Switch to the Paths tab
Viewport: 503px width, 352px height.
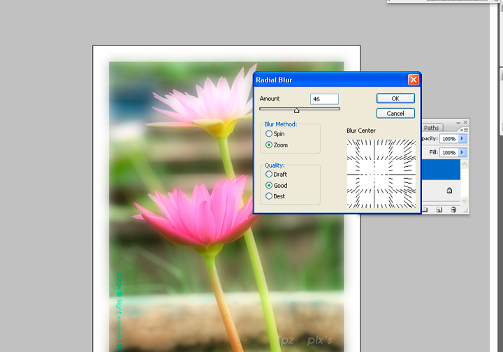pyautogui.click(x=432, y=128)
